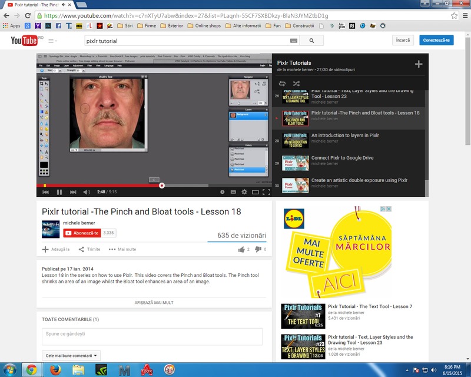This screenshot has width=471, height=377.
Task: Open Windows Explorer from the taskbar
Action: point(78,370)
